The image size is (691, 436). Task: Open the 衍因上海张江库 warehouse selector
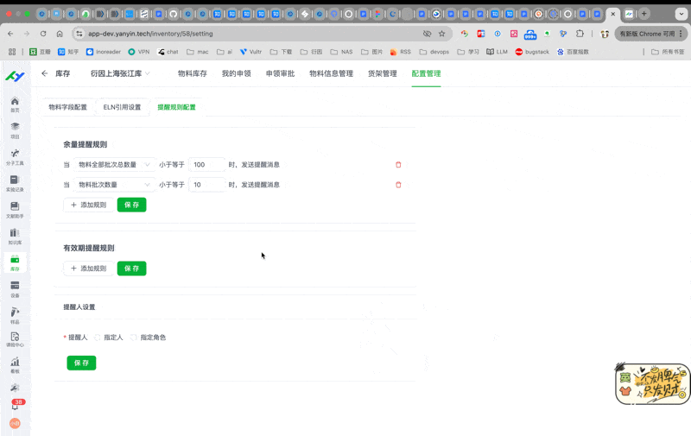pos(120,73)
